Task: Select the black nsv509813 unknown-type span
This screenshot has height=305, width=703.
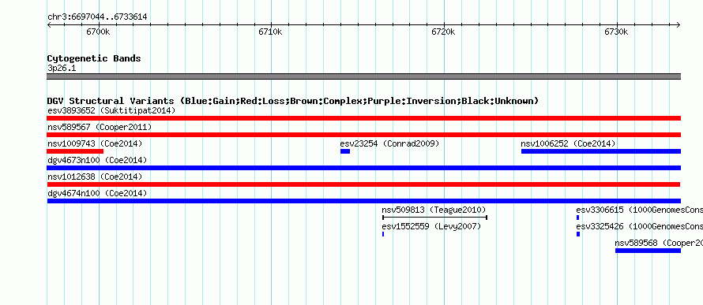Action: pos(435,218)
